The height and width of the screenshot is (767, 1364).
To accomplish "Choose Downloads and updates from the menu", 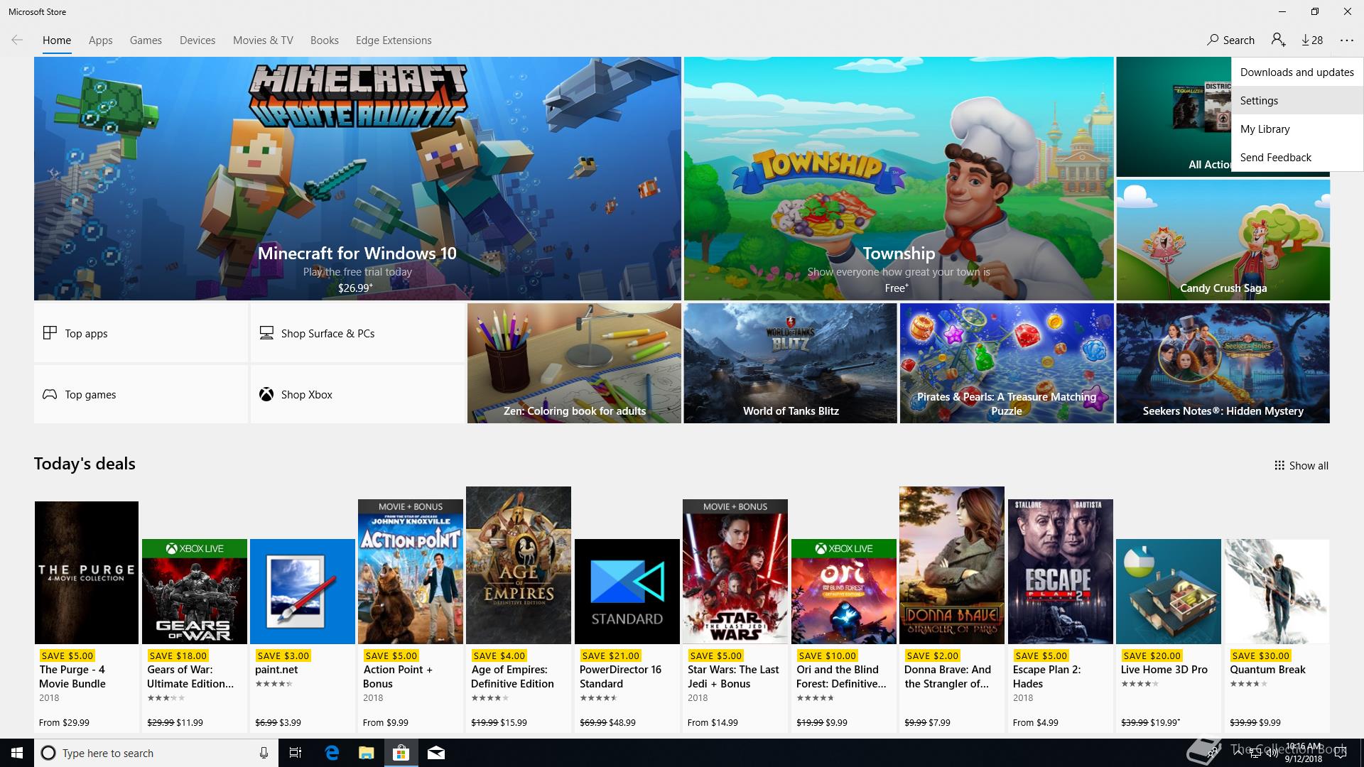I will (1297, 72).
